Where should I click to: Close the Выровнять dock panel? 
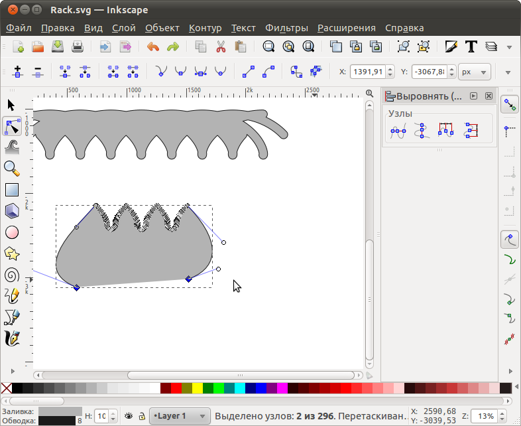click(x=489, y=96)
